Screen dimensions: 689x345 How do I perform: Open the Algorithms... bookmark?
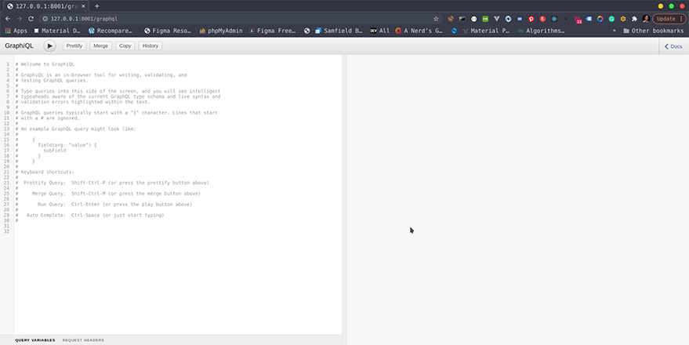coord(541,31)
